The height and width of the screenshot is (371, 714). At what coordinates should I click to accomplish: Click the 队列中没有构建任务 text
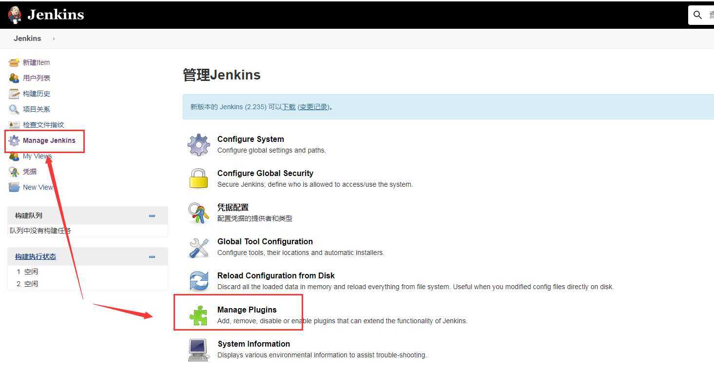point(40,231)
